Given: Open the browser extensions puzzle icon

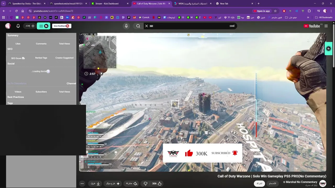Looking at the screenshot, I should (309, 11).
